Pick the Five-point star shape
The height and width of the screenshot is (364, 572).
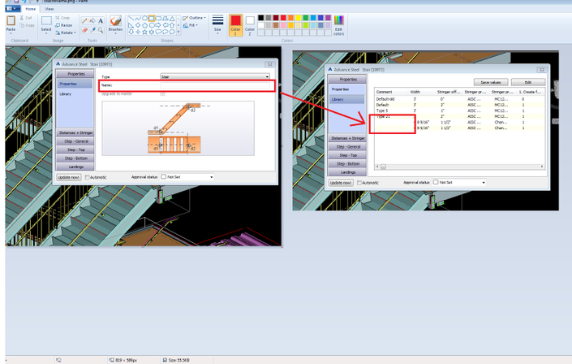point(144,32)
